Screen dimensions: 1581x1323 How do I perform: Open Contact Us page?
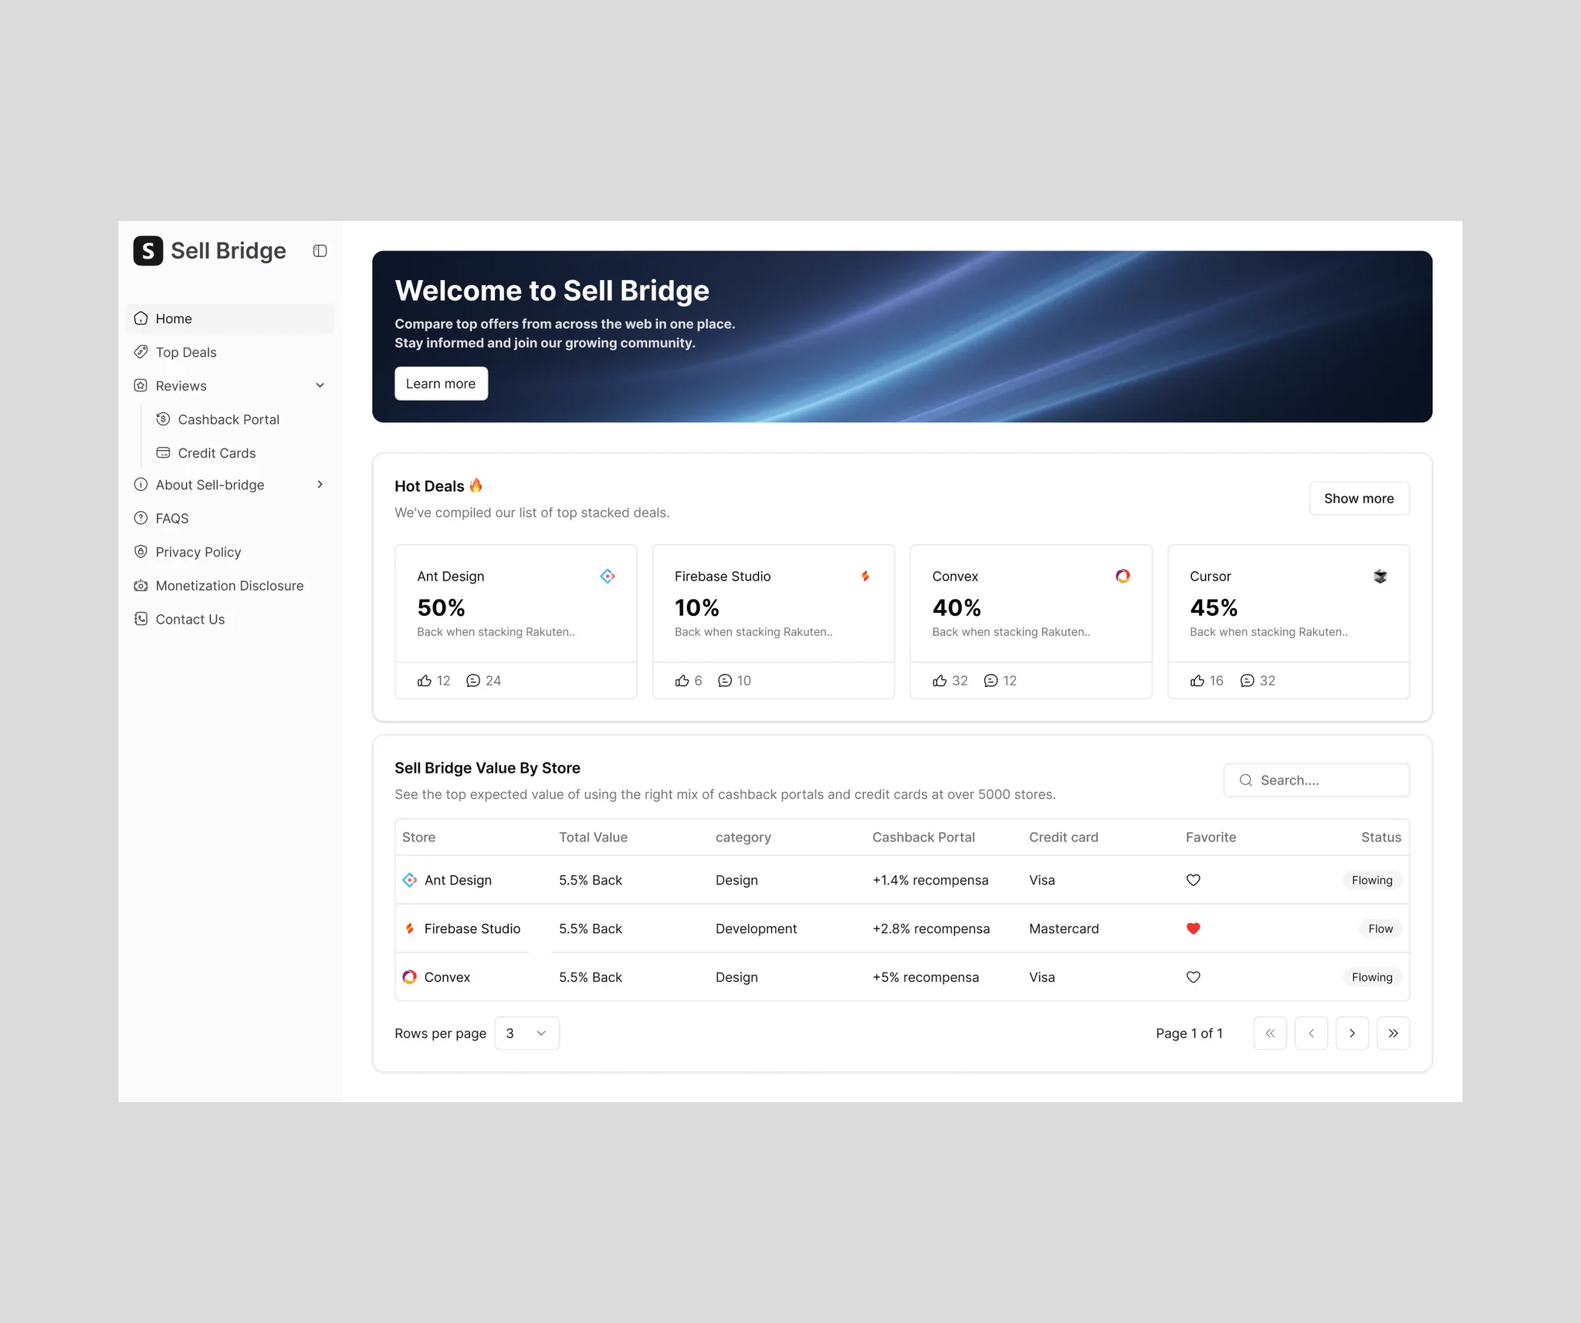click(230, 619)
